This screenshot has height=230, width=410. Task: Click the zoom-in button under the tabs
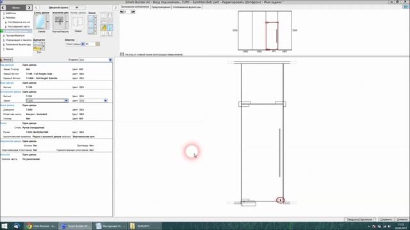133,11
